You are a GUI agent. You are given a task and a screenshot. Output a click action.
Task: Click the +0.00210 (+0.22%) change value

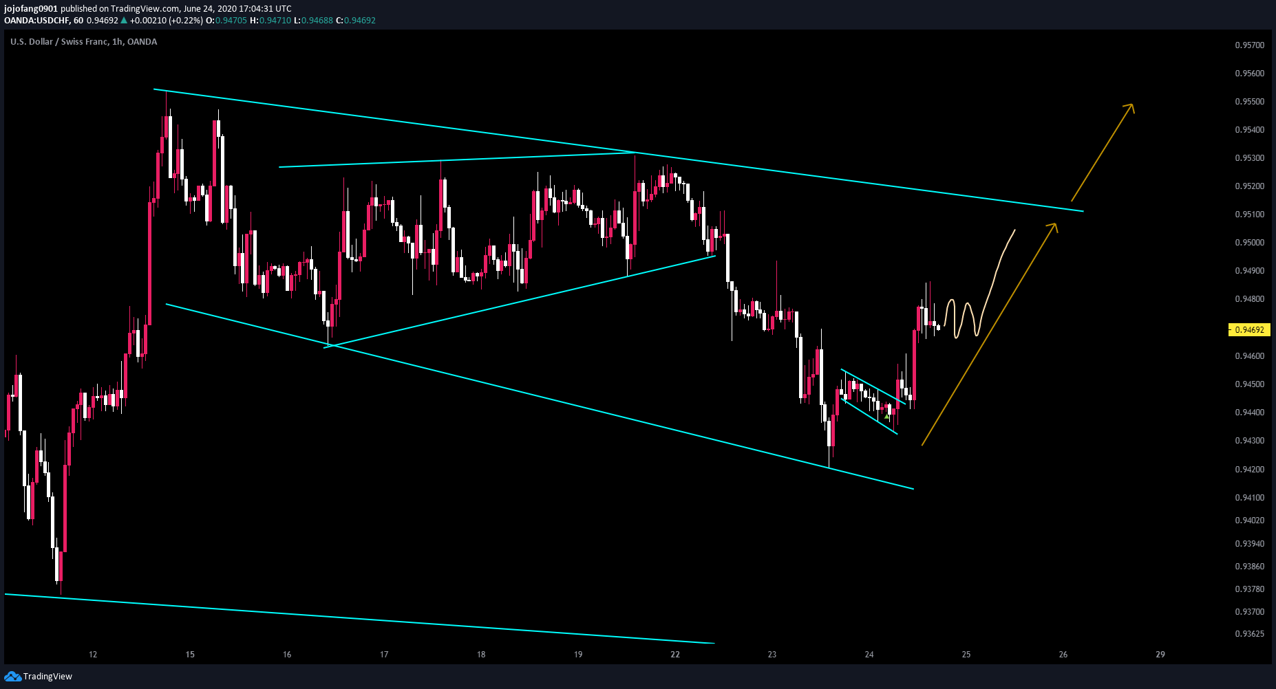(x=167, y=21)
